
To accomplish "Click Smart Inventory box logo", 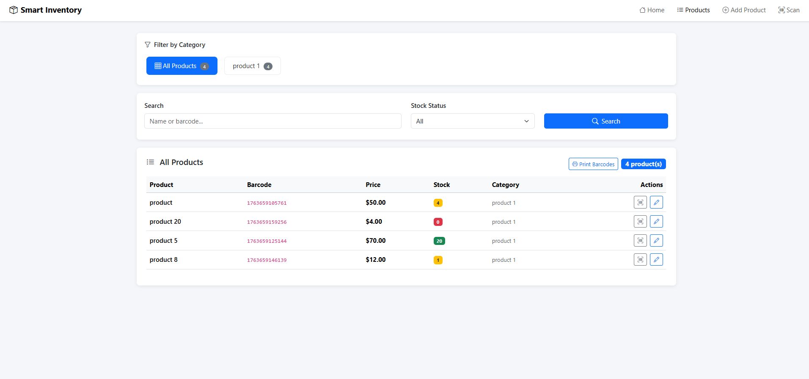I will (x=14, y=10).
